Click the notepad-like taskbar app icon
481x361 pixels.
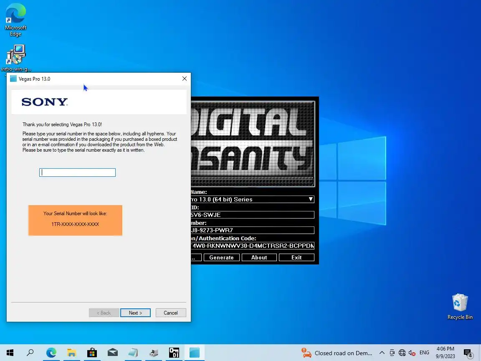pos(133,353)
